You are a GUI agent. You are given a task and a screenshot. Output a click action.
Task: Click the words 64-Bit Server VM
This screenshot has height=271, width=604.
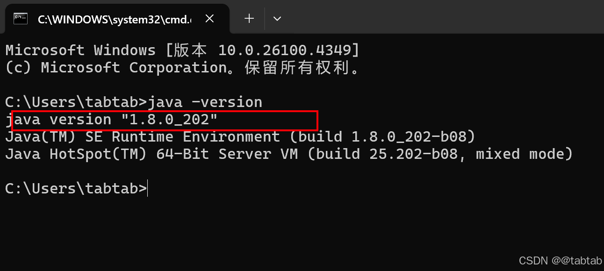[227, 154]
